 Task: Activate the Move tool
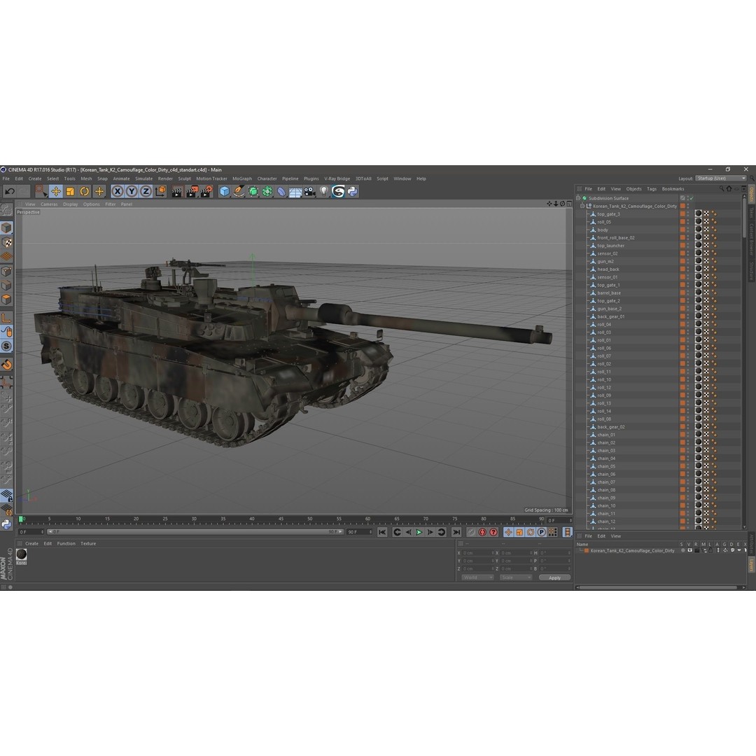pos(56,191)
